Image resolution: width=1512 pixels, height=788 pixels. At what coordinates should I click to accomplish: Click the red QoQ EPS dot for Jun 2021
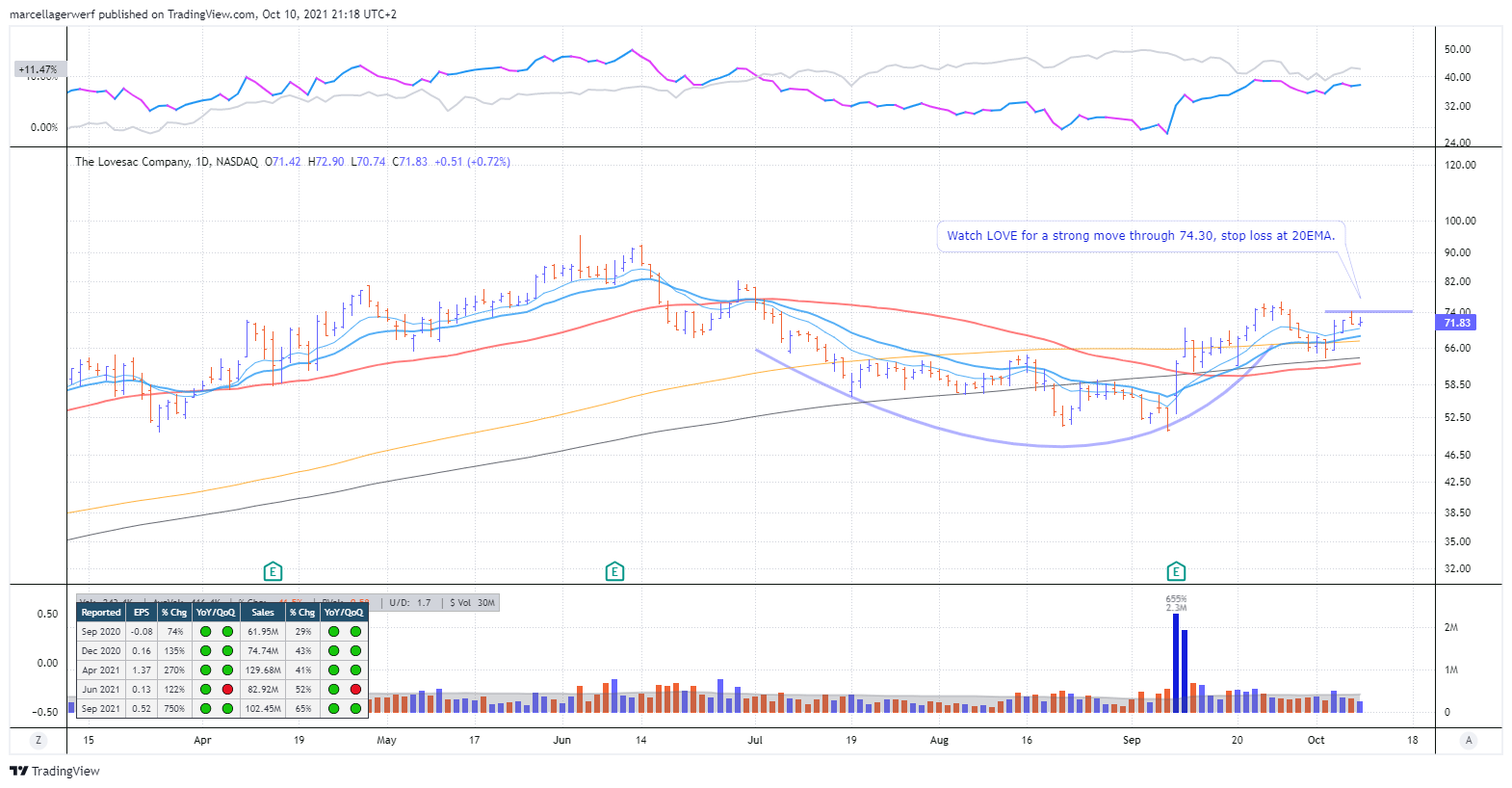coord(227,689)
